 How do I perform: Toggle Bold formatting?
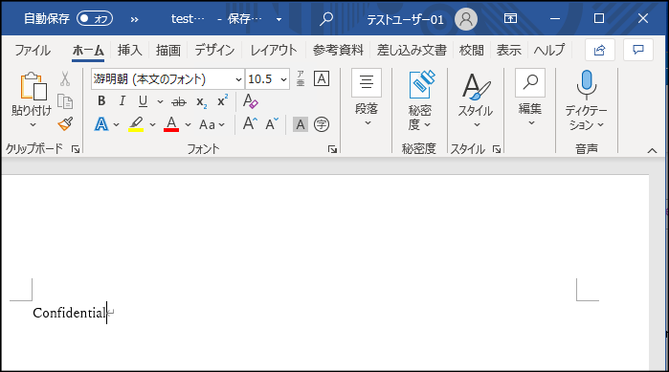(x=101, y=101)
